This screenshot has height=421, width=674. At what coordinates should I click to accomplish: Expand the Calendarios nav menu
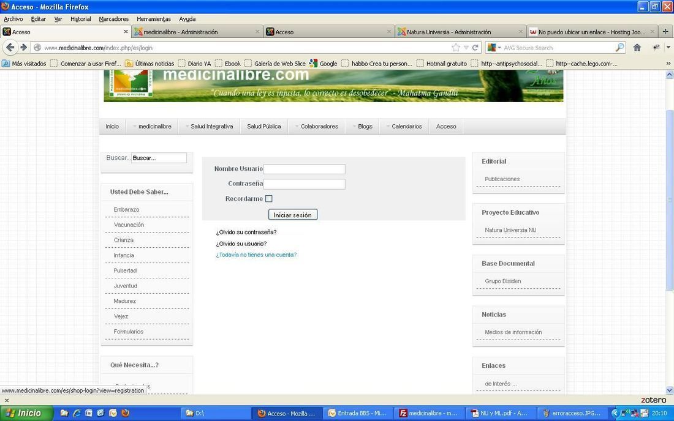pyautogui.click(x=404, y=126)
